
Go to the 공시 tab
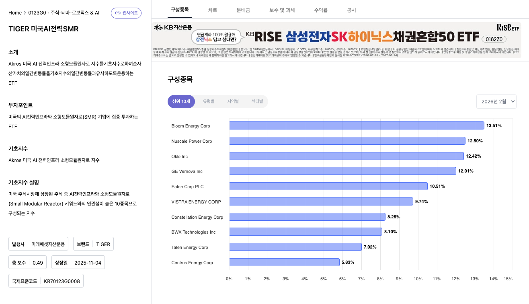(x=351, y=10)
